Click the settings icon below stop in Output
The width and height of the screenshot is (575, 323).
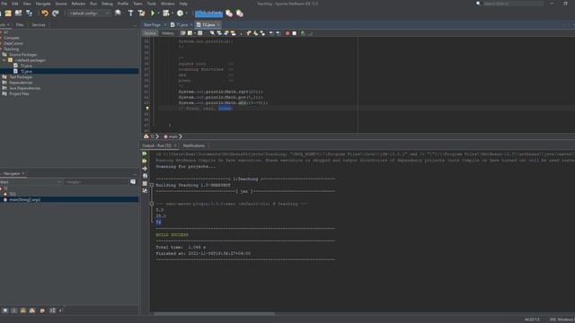[x=145, y=191]
